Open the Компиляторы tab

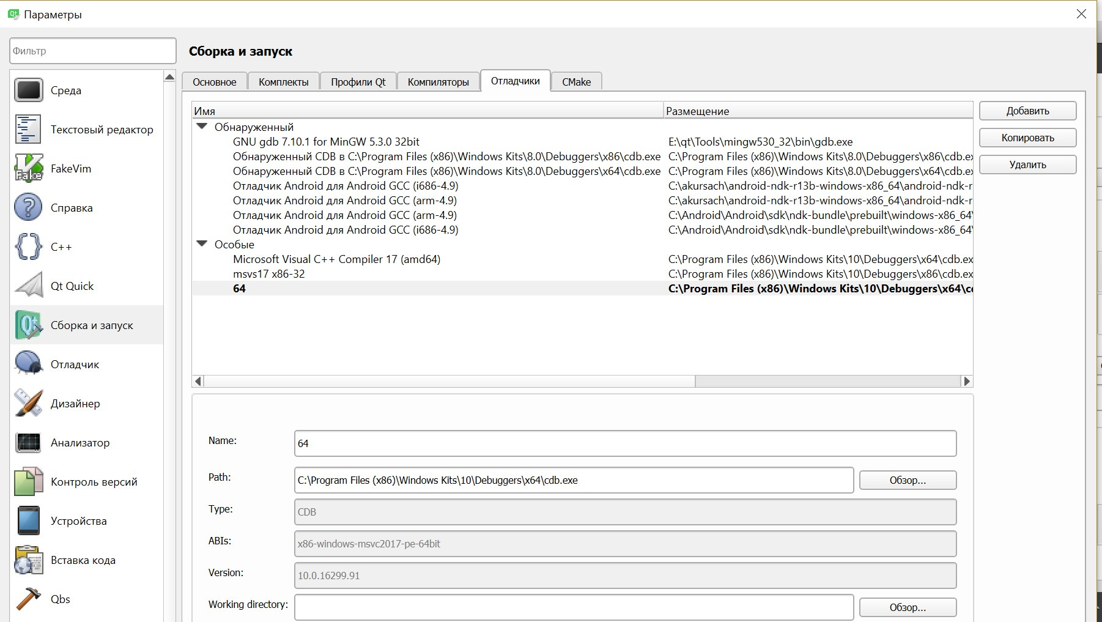coord(438,82)
